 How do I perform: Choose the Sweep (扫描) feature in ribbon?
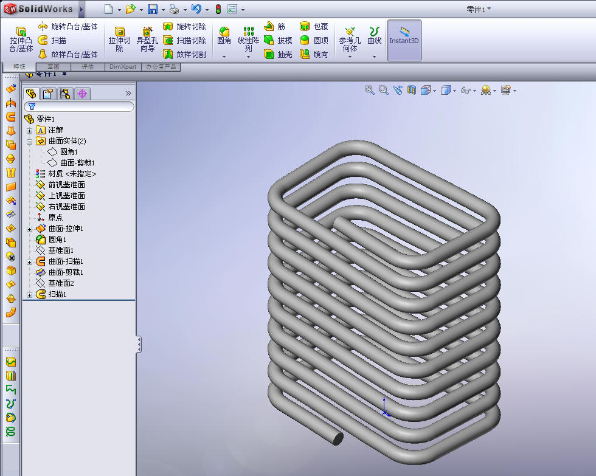tap(52, 40)
